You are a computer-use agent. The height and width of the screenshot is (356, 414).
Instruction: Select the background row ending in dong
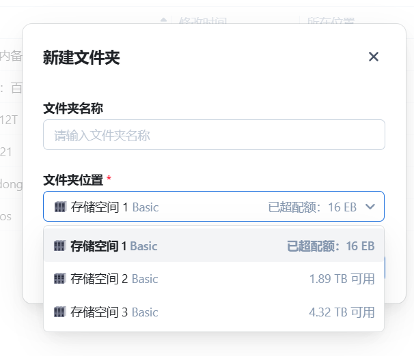pyautogui.click(x=11, y=184)
